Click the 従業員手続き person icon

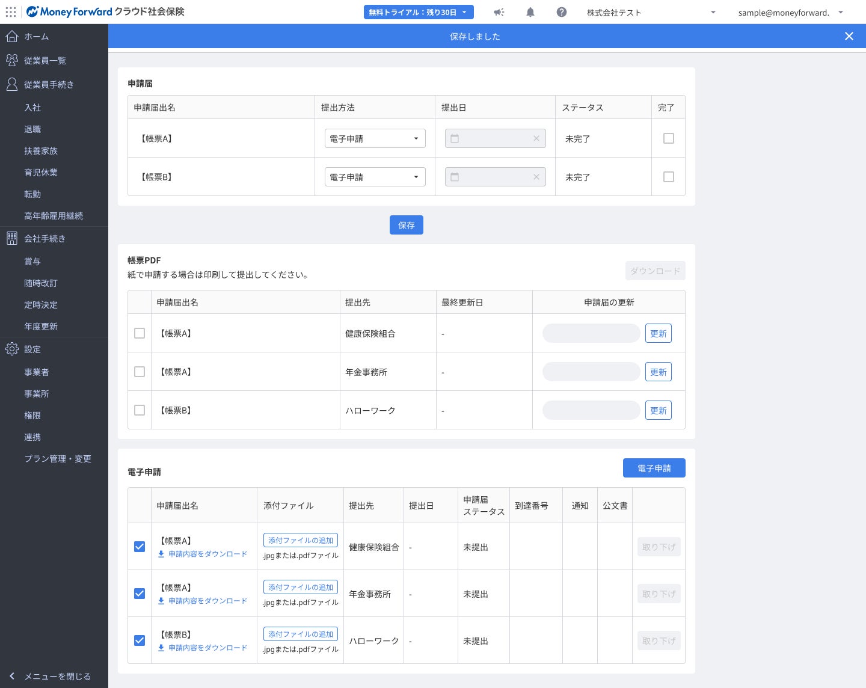pos(11,84)
